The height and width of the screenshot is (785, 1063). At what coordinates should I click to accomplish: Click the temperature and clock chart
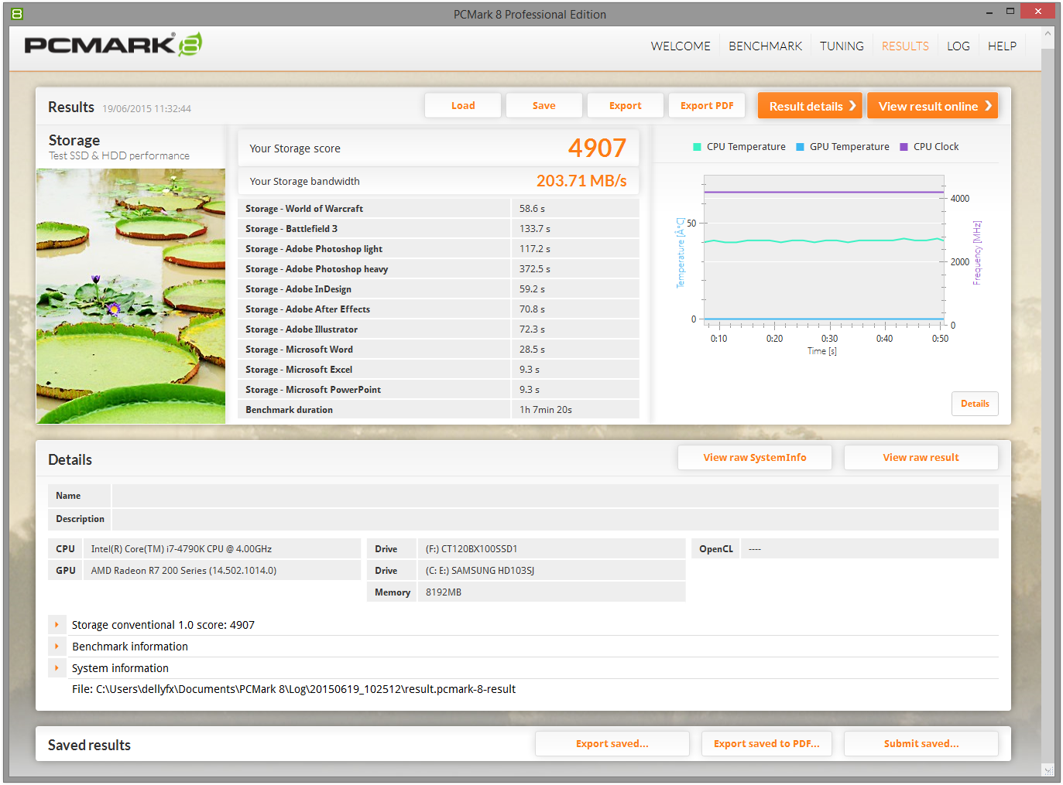(824, 249)
